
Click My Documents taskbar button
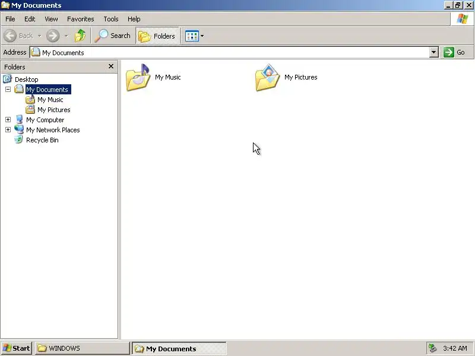(x=179, y=348)
